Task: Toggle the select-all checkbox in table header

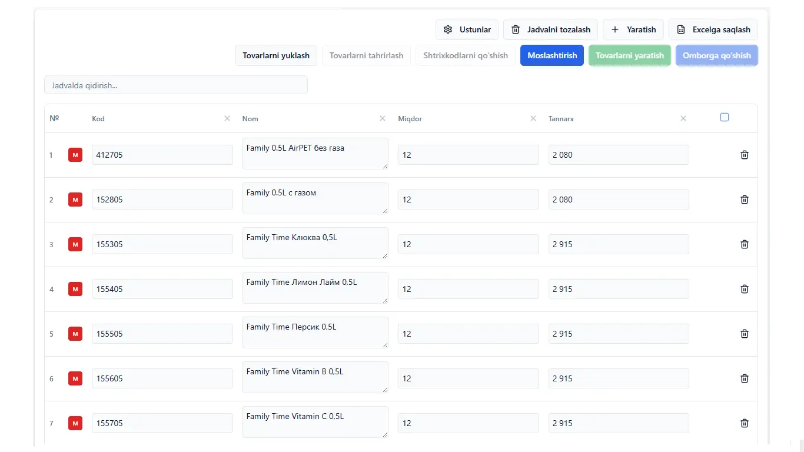Action: [725, 117]
